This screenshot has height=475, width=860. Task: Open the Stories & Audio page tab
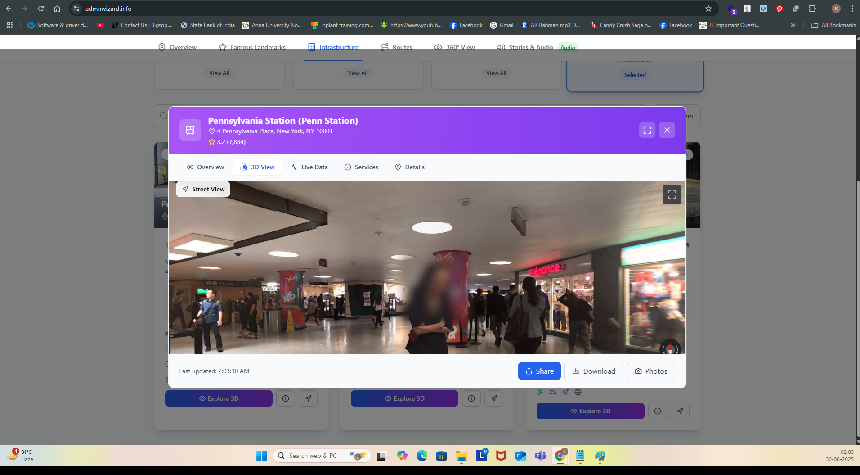pyautogui.click(x=537, y=47)
